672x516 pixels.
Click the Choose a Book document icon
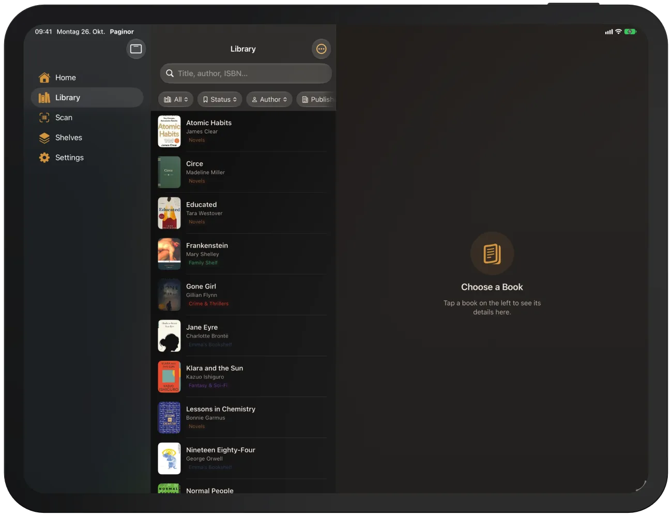(492, 253)
